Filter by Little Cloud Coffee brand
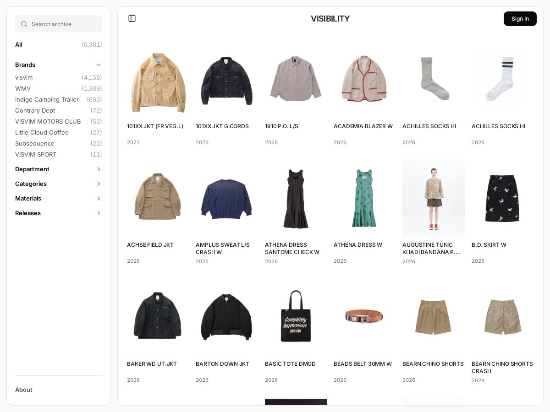Viewport: 550px width, 412px height. click(x=59, y=132)
